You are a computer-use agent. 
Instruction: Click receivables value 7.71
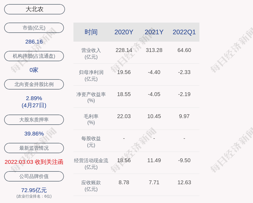pos(154,183)
